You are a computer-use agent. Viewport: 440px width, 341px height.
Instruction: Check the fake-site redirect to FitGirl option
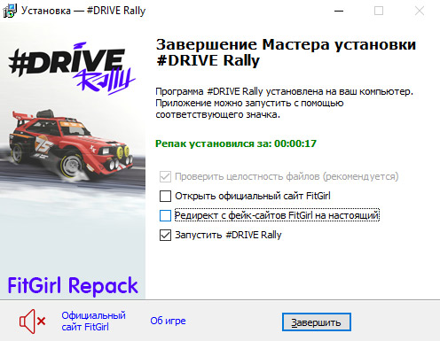[x=165, y=215]
